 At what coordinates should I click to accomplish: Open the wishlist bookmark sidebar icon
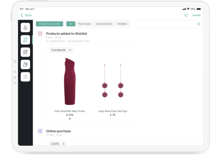click(x=25, y=52)
